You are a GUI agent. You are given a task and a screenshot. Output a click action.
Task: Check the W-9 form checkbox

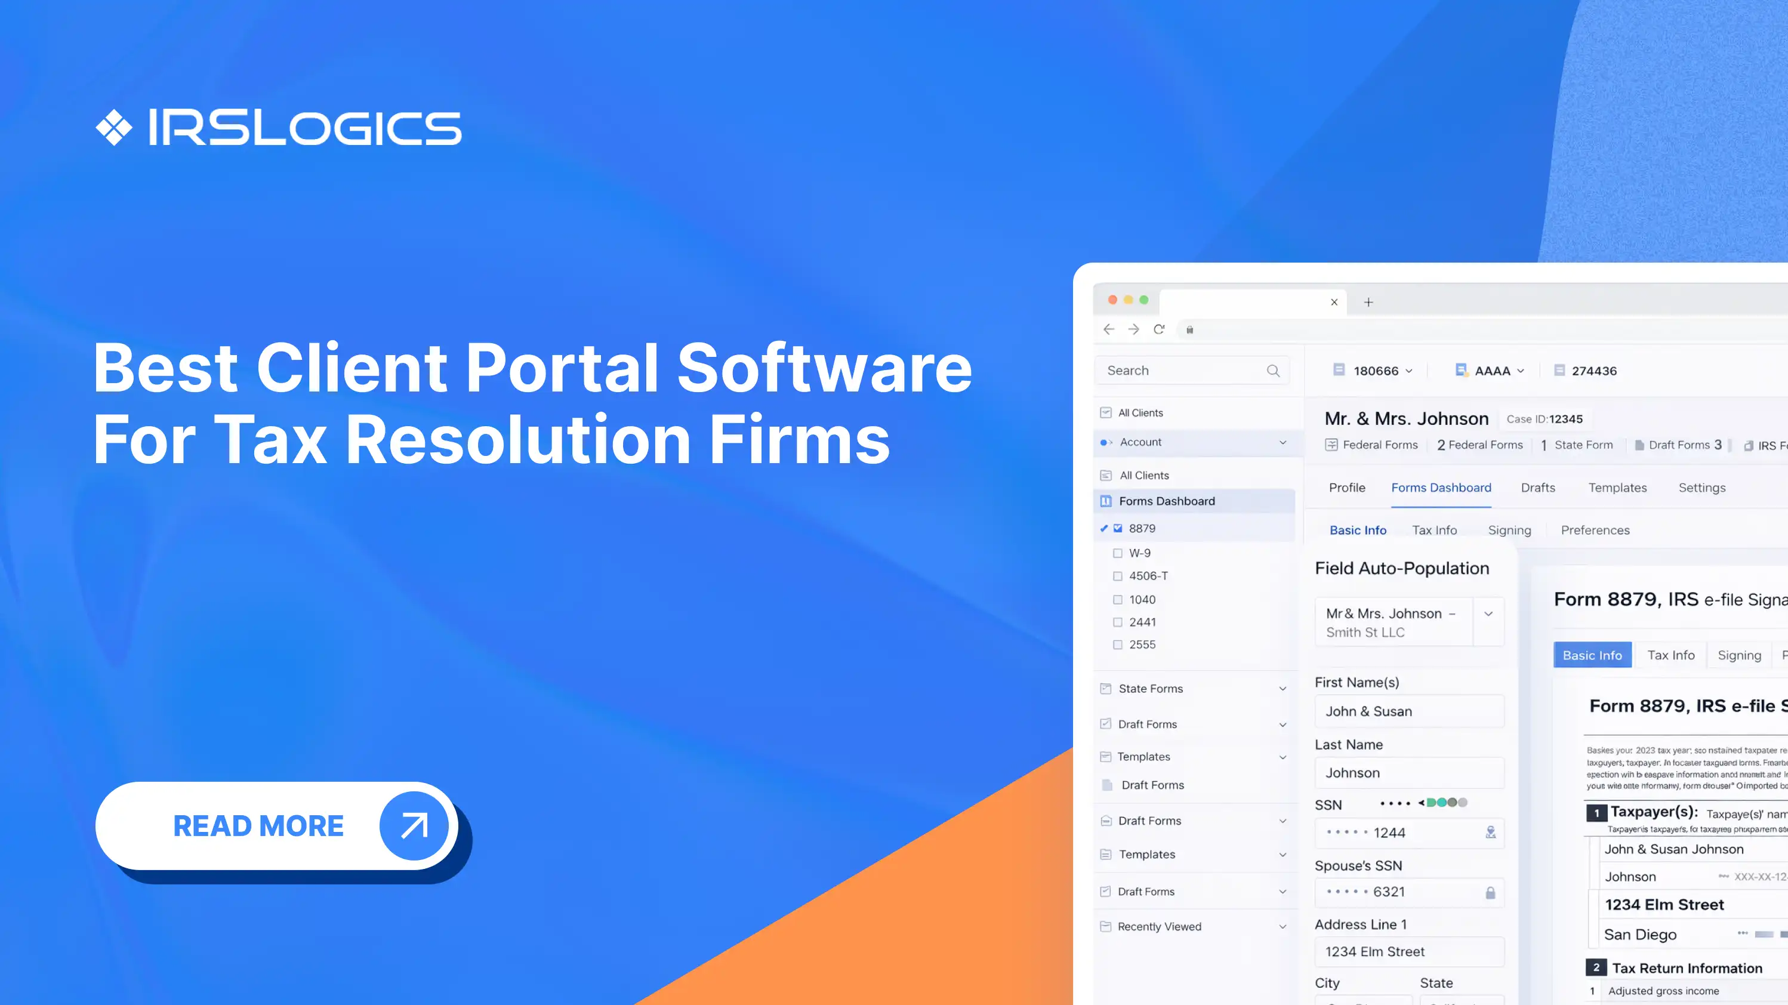(x=1117, y=553)
